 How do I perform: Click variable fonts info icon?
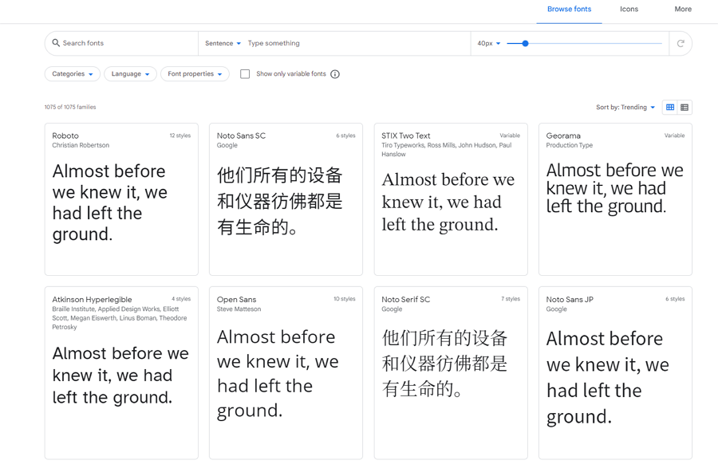(x=335, y=74)
